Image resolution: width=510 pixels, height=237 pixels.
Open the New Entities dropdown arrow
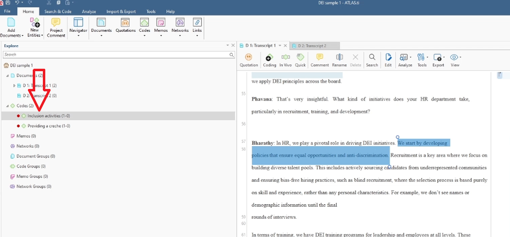click(42, 35)
